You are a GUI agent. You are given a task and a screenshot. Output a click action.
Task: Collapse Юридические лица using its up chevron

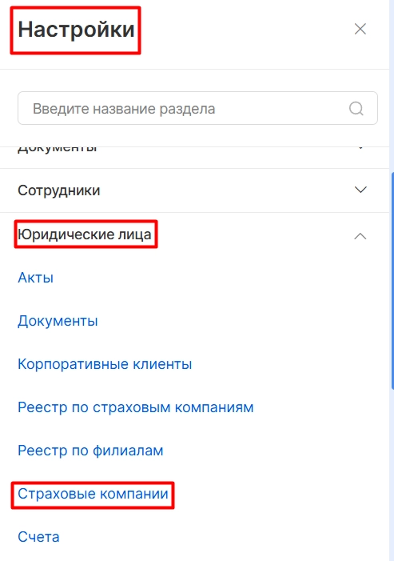(360, 236)
